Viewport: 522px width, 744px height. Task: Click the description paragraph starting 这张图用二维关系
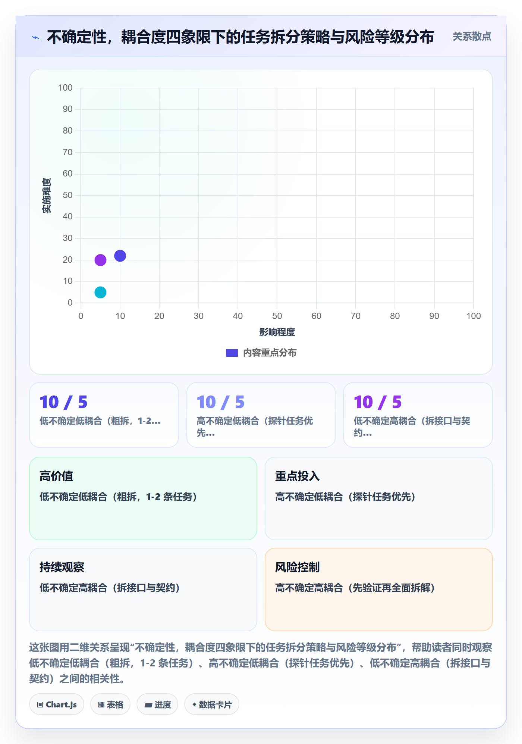tap(261, 663)
